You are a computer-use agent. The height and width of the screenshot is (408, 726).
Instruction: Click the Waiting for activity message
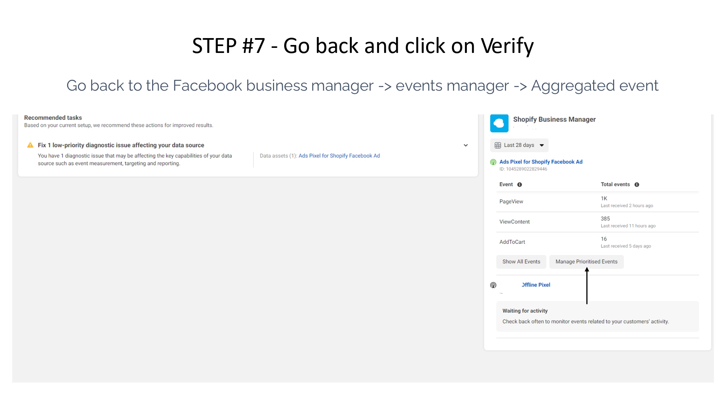(x=597, y=316)
